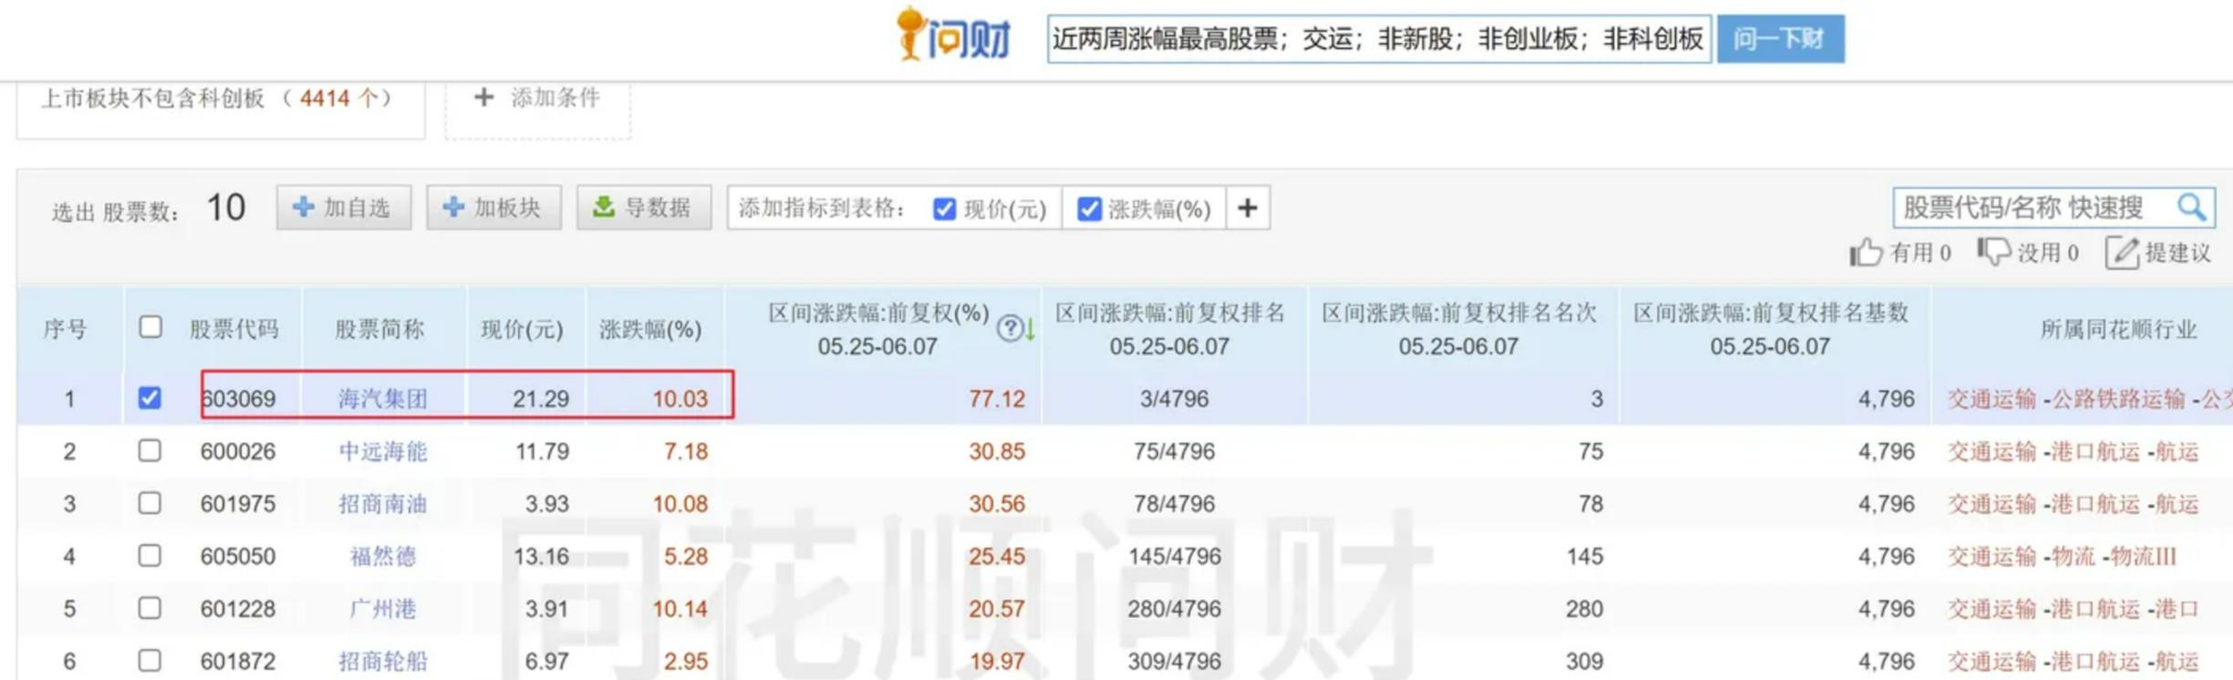Screen dimensions: 2233x680
Task: Click the thumbs-down 没用 icon
Action: tap(1993, 252)
